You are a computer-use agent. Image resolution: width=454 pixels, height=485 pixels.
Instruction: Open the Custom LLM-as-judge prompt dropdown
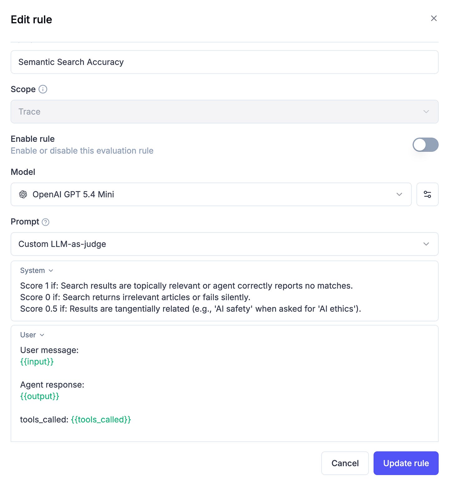click(225, 244)
